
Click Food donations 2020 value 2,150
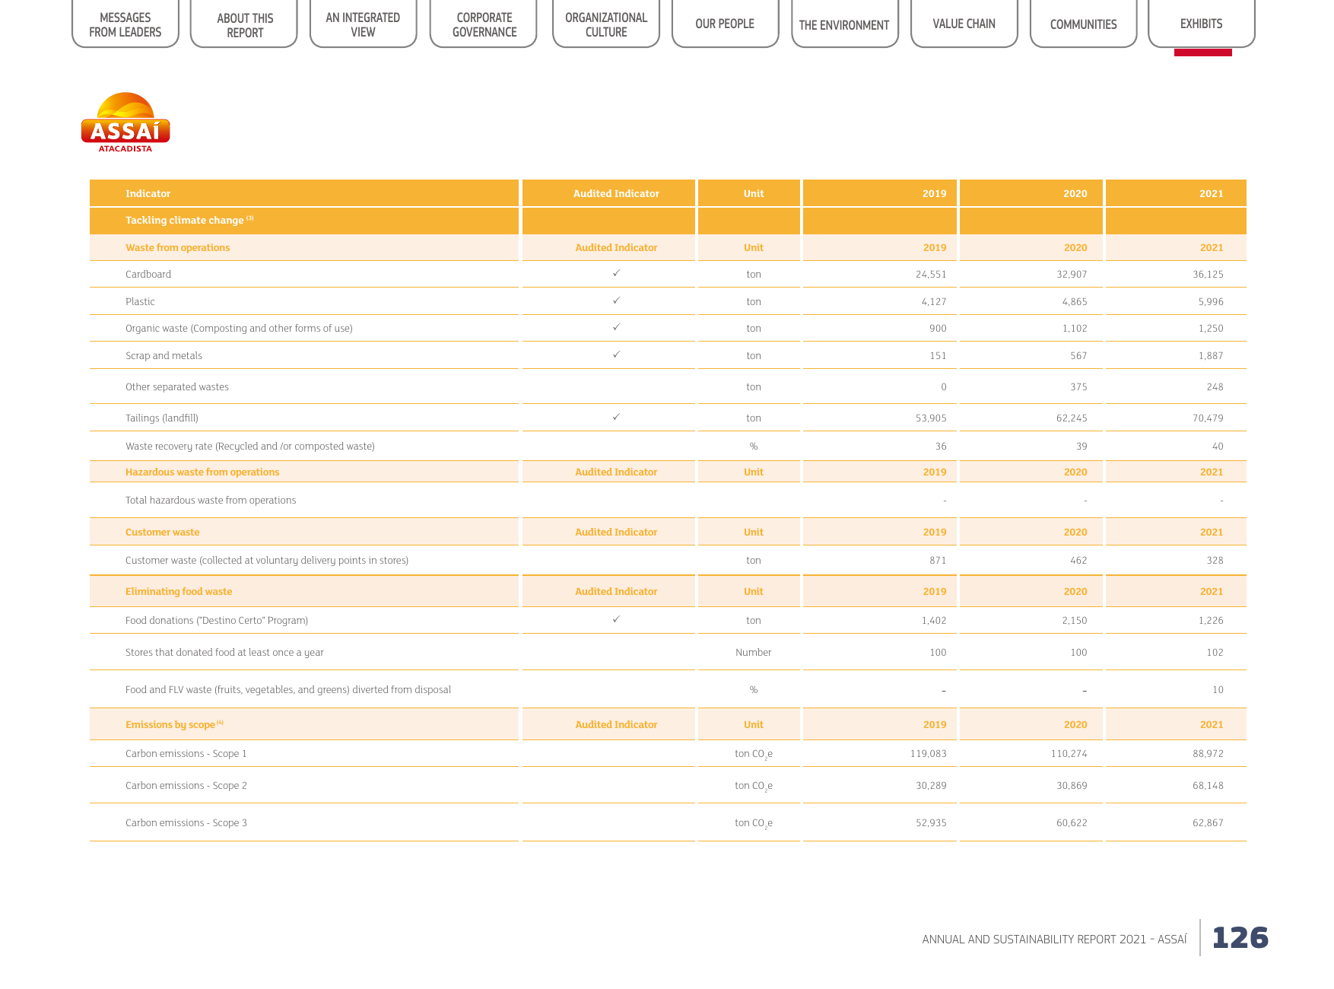click(x=1075, y=620)
